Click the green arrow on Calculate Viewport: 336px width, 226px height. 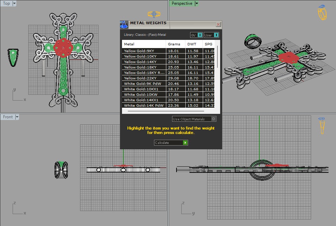[x=185, y=142]
